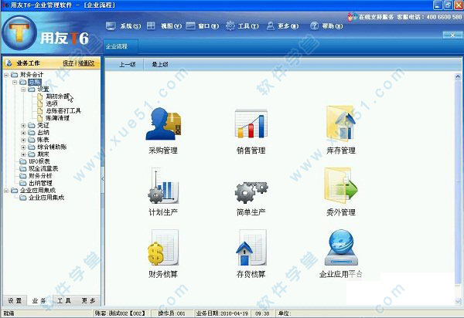
Task: Collapse the 财务会计 tree node
Action: pyautogui.click(x=6, y=75)
